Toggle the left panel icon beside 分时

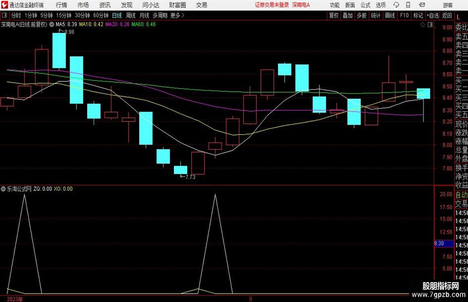point(4,15)
